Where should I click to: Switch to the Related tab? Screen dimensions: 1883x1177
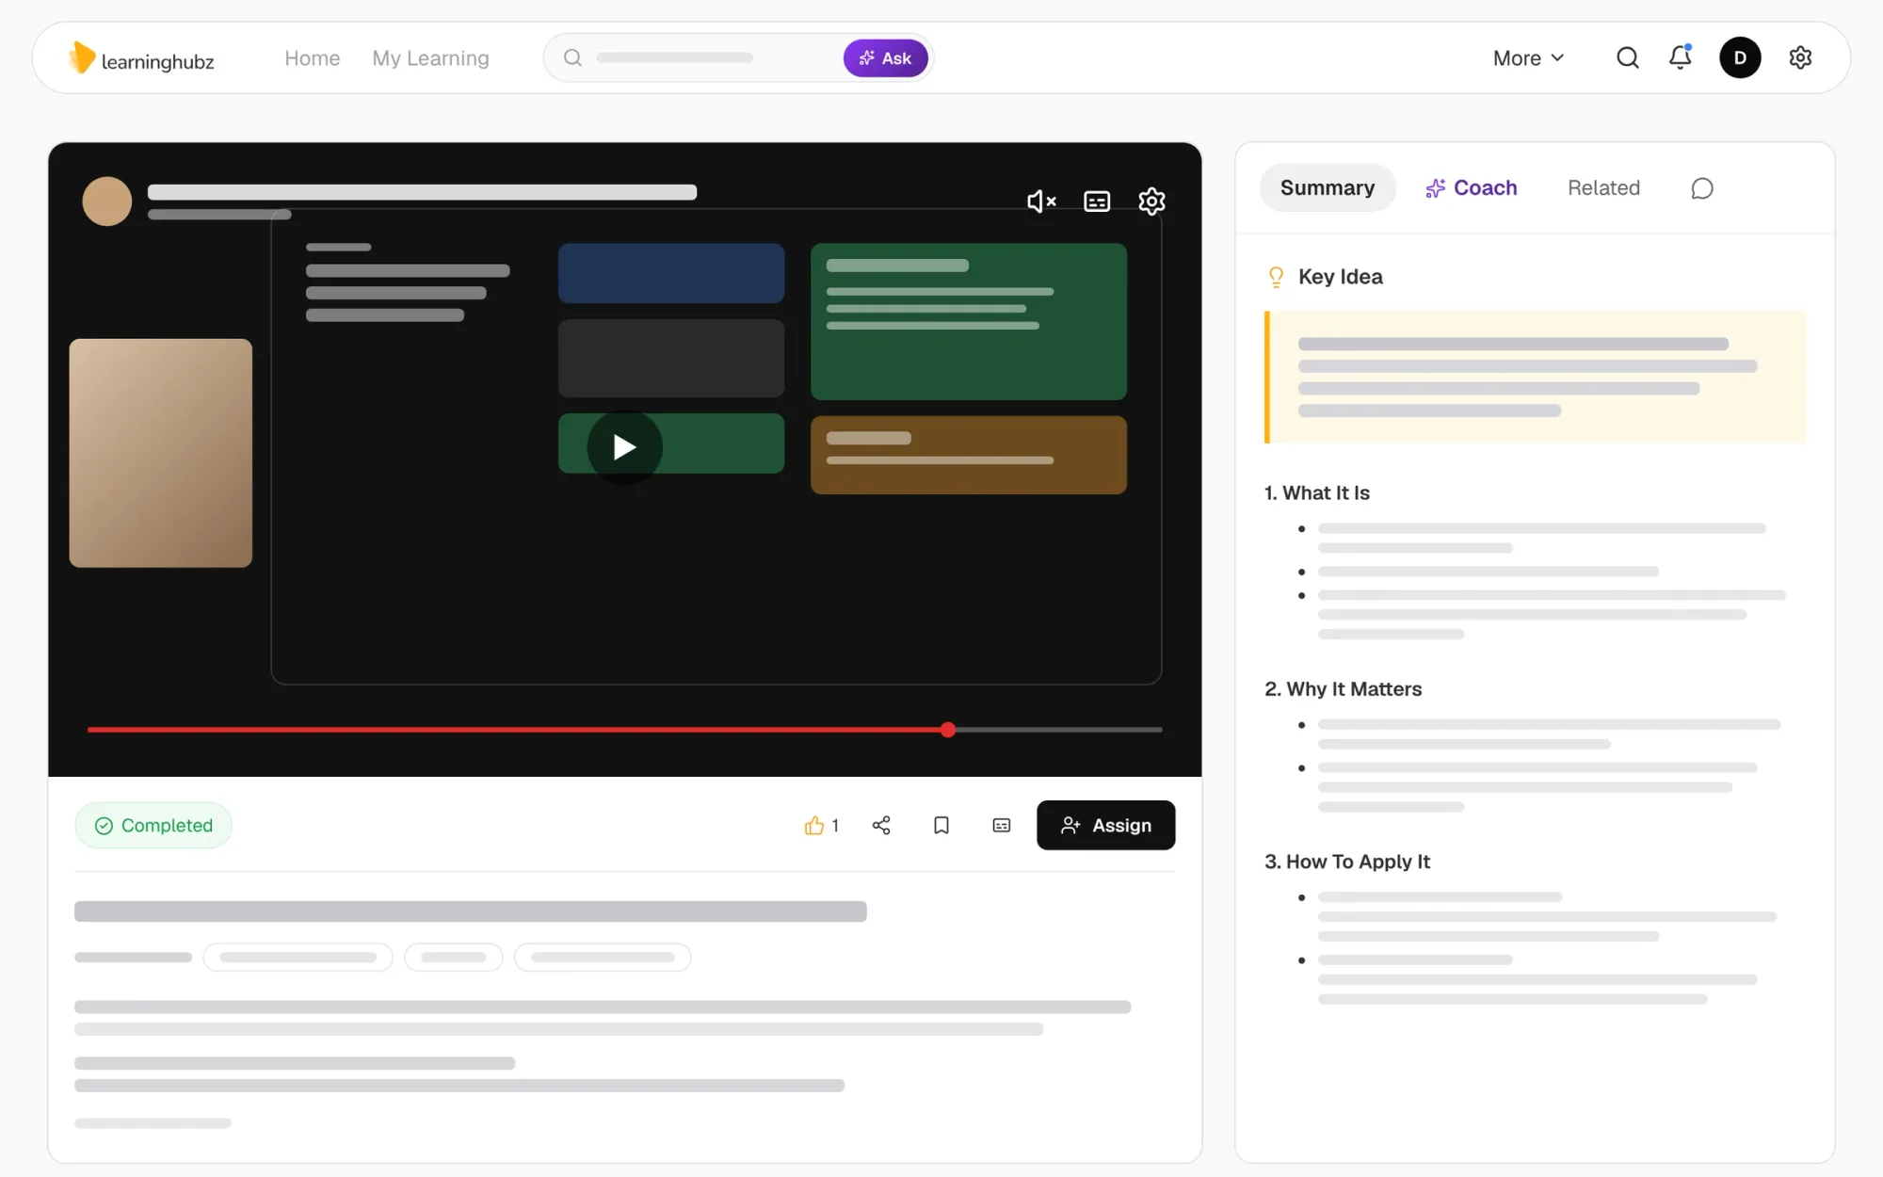click(x=1603, y=188)
